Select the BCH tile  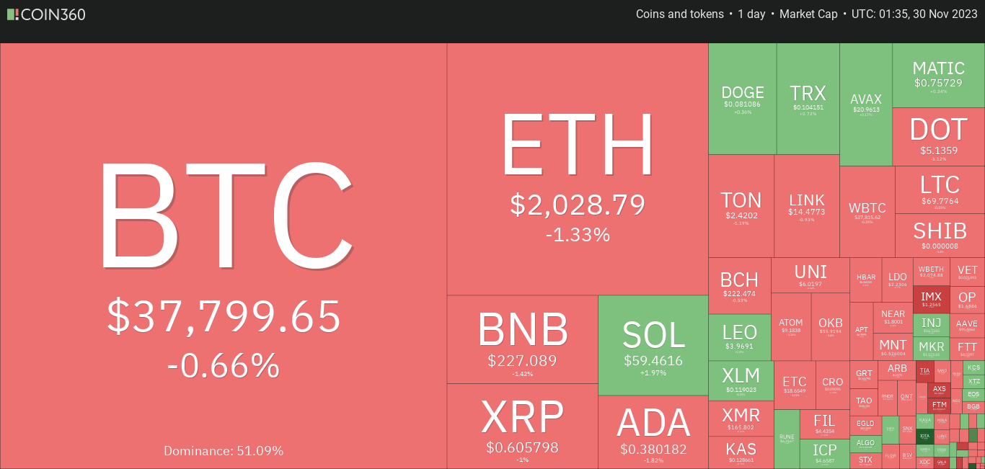click(739, 286)
